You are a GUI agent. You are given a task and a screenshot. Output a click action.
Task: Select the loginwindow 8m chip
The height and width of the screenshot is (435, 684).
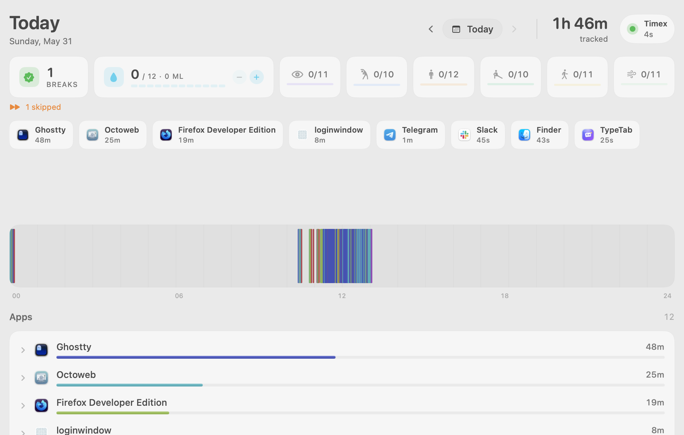(330, 135)
